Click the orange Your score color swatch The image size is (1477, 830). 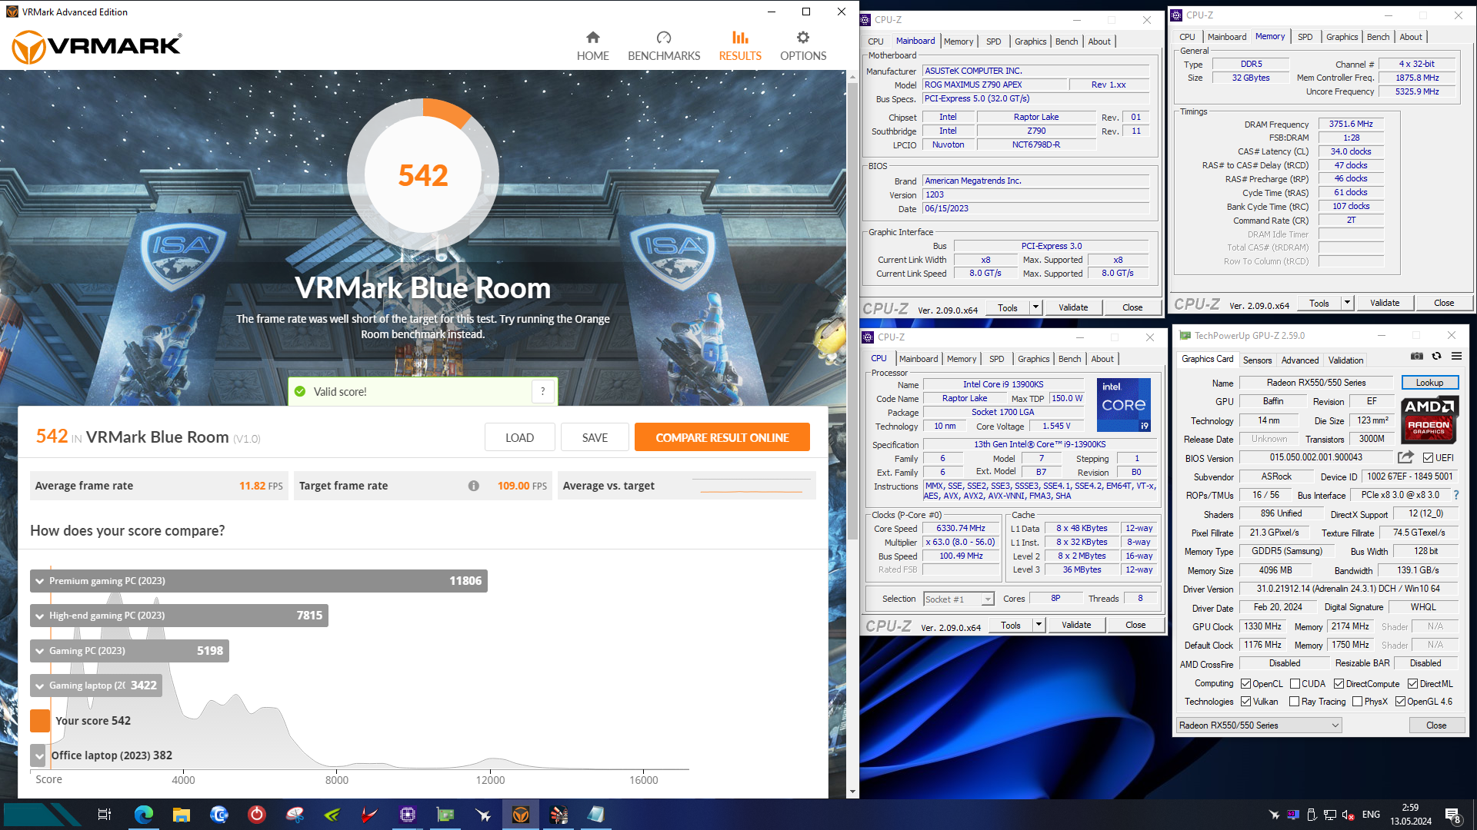40,721
